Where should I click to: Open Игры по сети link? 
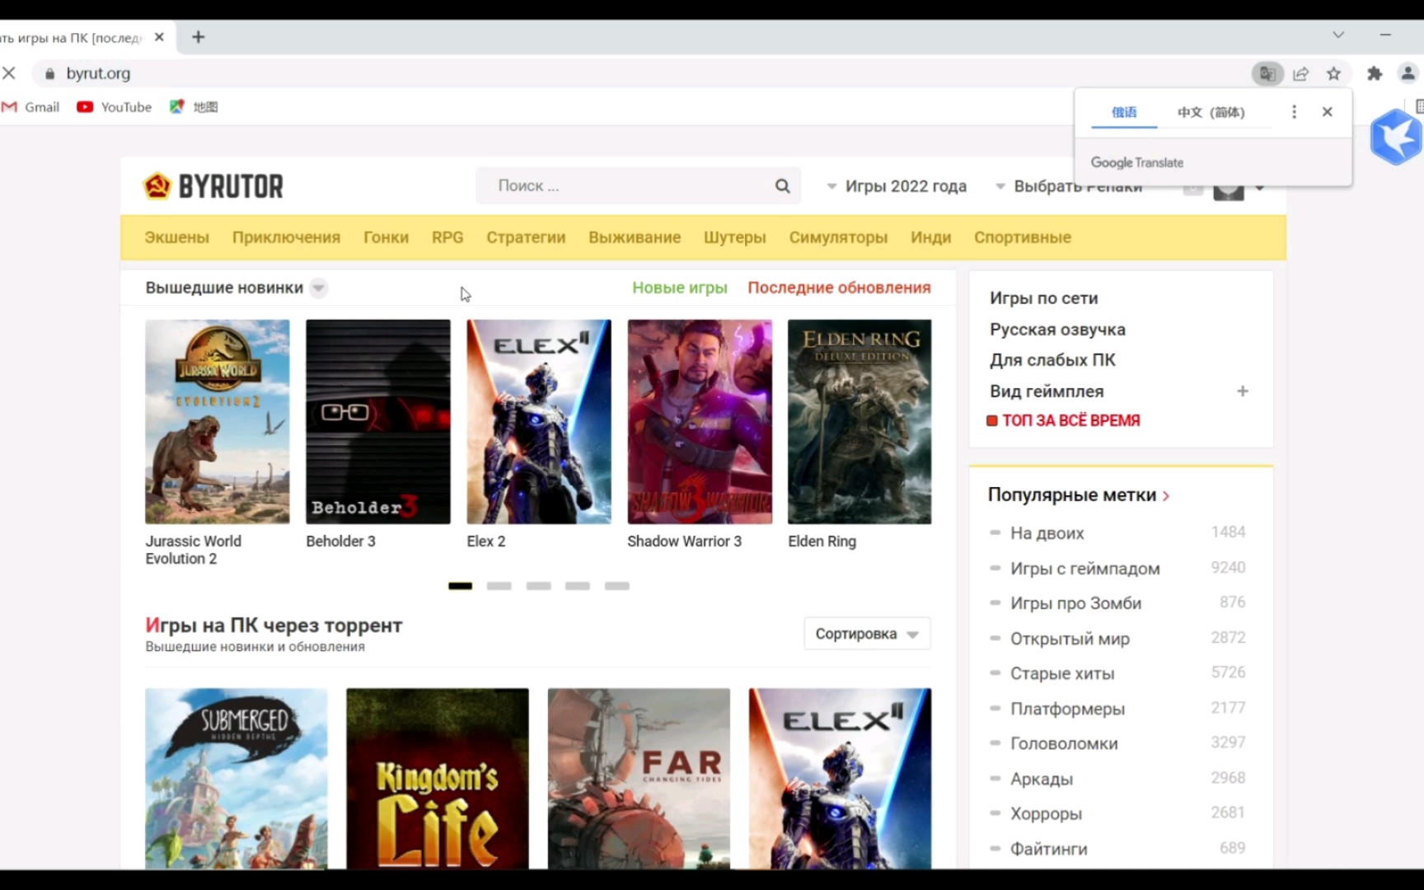[x=1043, y=298]
